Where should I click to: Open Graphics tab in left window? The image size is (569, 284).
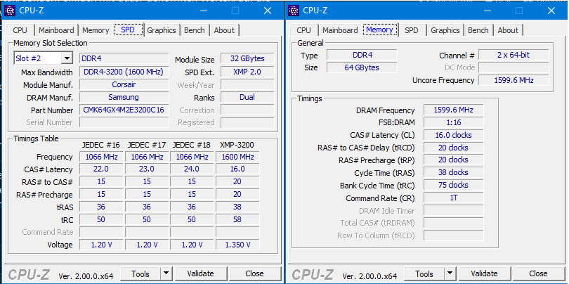pyautogui.click(x=162, y=30)
